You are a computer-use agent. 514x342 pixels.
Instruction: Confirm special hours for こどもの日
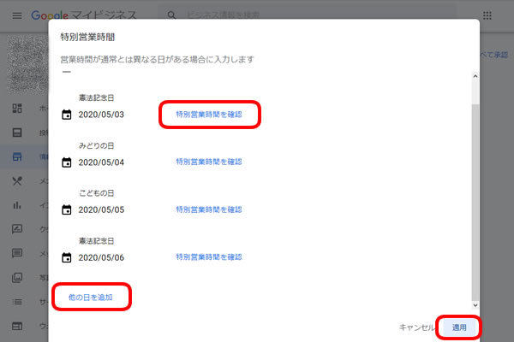pyautogui.click(x=209, y=209)
